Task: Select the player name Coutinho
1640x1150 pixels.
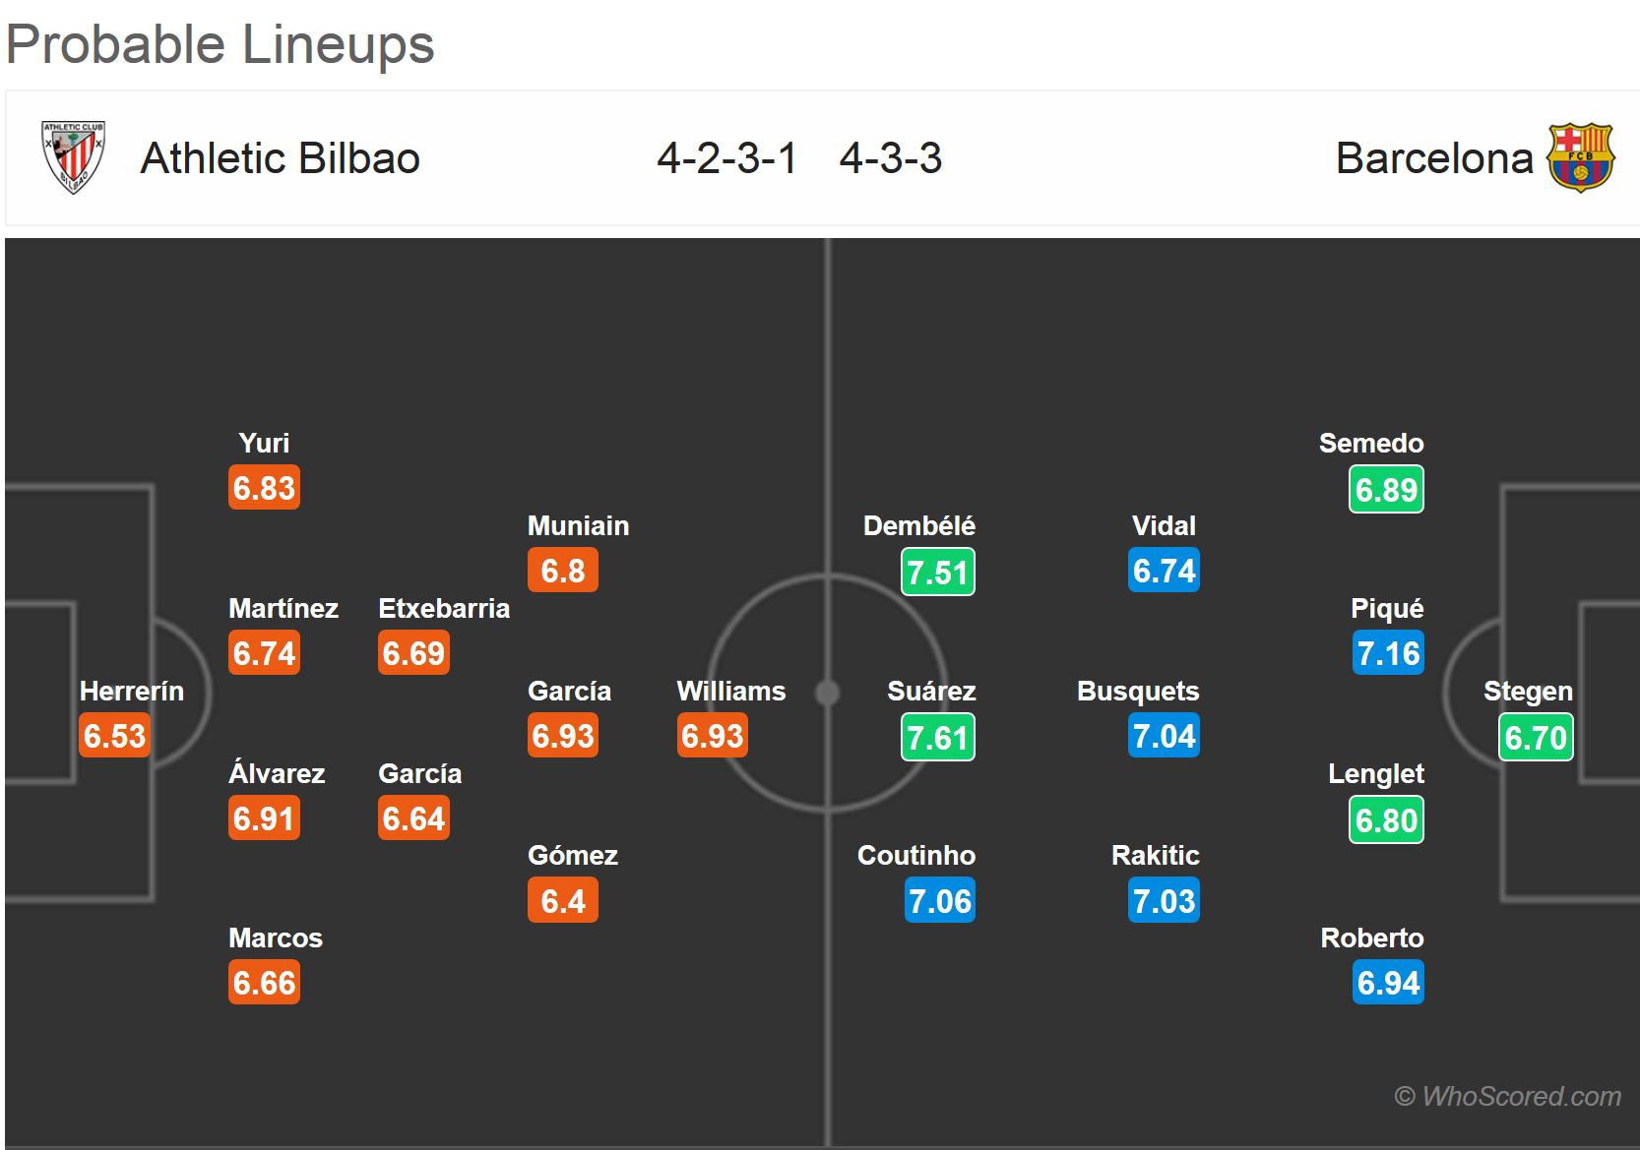Action: (916, 855)
